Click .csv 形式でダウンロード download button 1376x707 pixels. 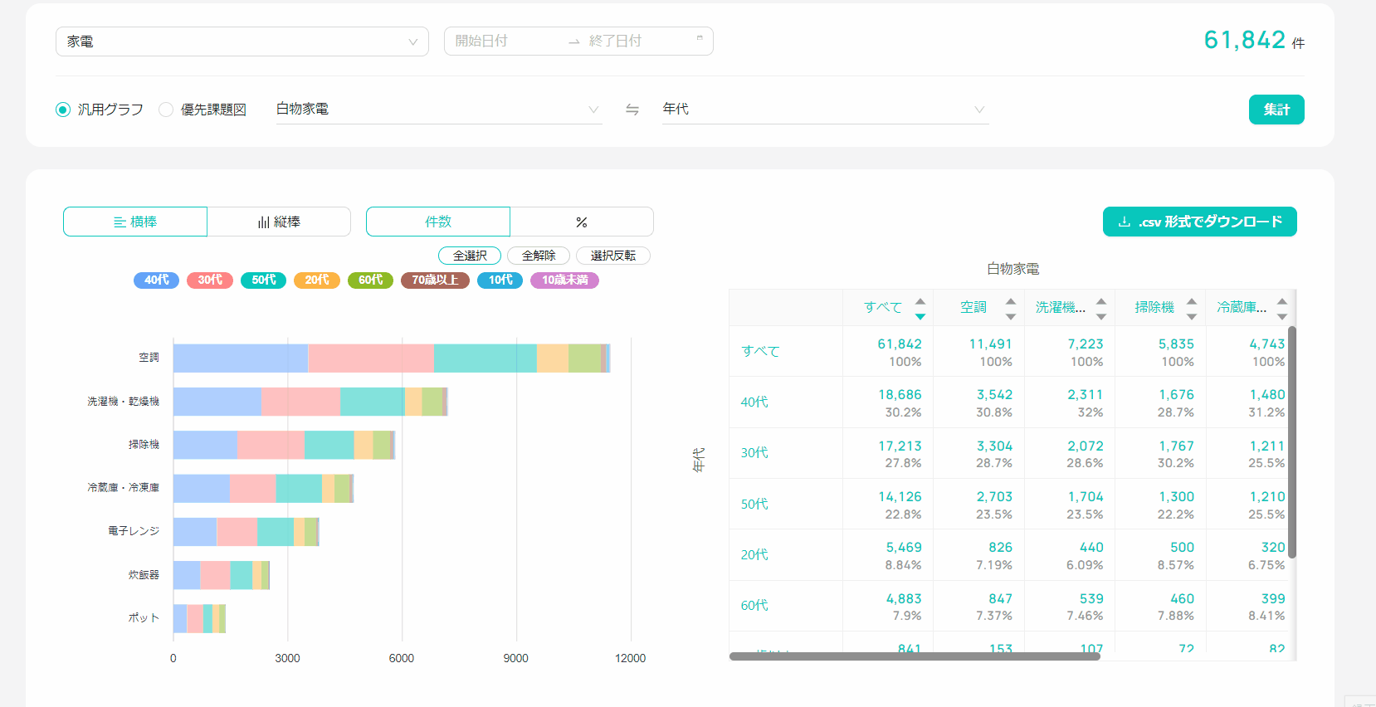point(1199,222)
